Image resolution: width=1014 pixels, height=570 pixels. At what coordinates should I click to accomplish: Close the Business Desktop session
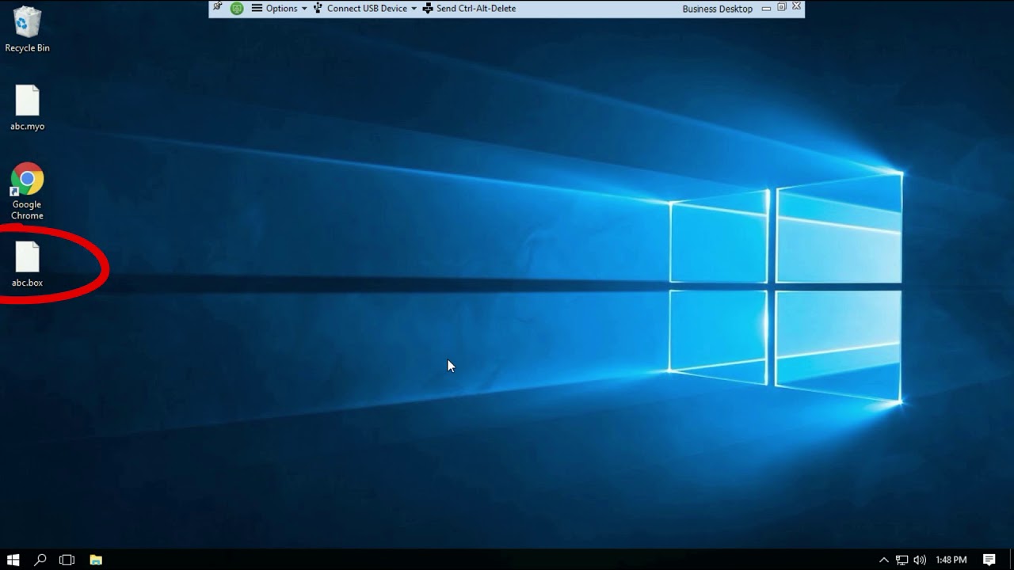click(x=797, y=7)
